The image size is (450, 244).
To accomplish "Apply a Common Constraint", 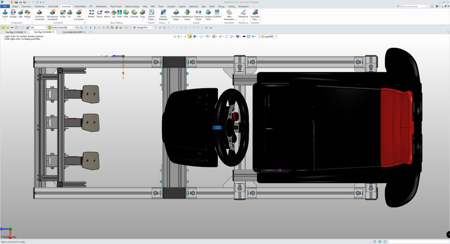I will click(39, 15).
